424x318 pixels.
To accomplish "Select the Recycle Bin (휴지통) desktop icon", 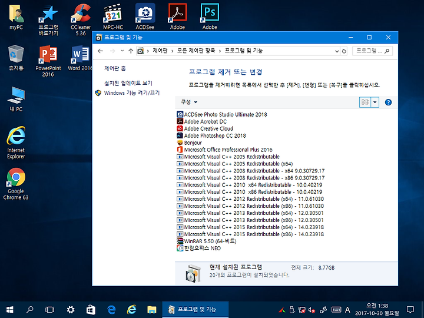I will click(16, 58).
